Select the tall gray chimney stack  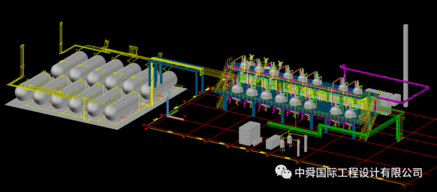(x=406, y=66)
